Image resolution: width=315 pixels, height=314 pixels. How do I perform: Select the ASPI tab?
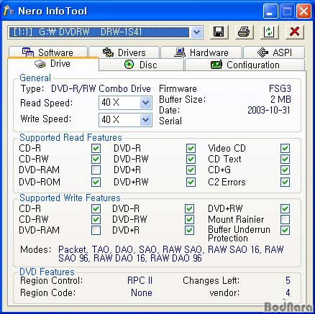click(274, 52)
